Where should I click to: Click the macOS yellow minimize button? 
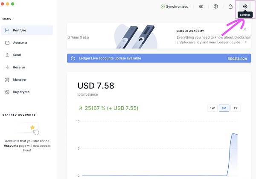8,4
